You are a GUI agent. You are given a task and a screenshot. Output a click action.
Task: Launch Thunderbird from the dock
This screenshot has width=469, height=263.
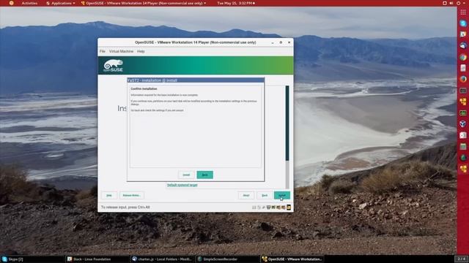(463, 45)
